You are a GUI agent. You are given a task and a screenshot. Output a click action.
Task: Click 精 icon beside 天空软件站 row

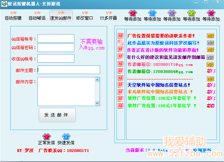[120, 85]
